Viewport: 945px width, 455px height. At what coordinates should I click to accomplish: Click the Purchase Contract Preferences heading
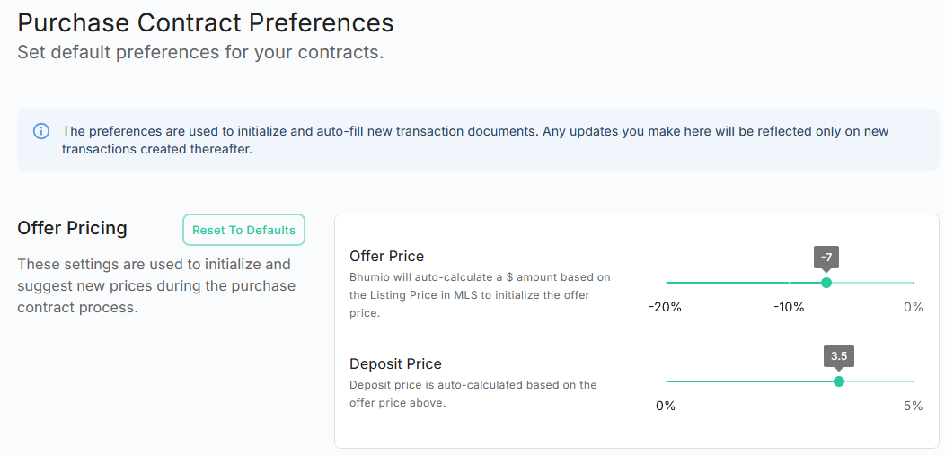(206, 22)
